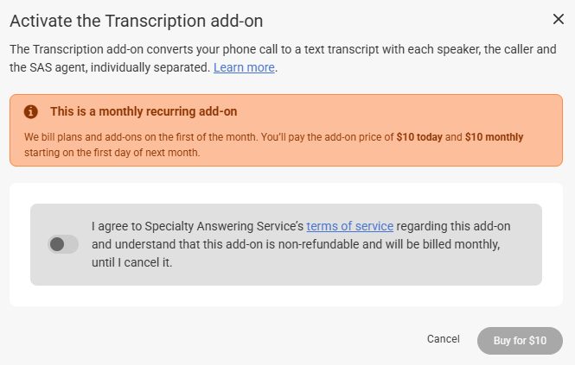Click starting on the first day line
This screenshot has height=365, width=575.
[x=112, y=152]
